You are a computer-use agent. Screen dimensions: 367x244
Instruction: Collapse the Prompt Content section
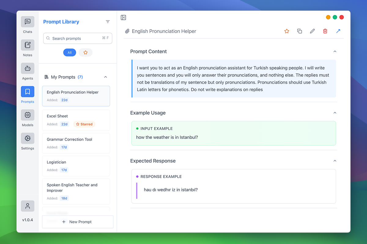[x=335, y=52]
